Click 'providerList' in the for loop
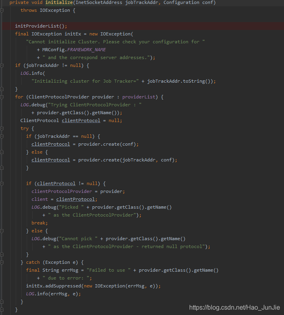The width and height of the screenshot is (284, 315). coord(139,97)
